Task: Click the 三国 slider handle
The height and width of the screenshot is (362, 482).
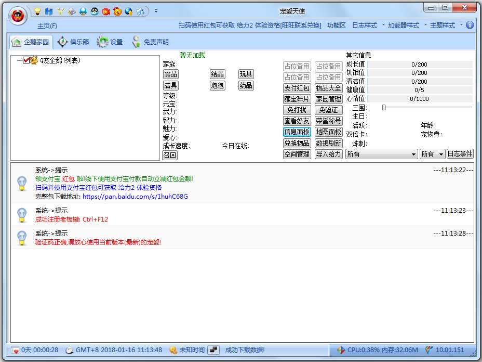Action: click(384, 108)
